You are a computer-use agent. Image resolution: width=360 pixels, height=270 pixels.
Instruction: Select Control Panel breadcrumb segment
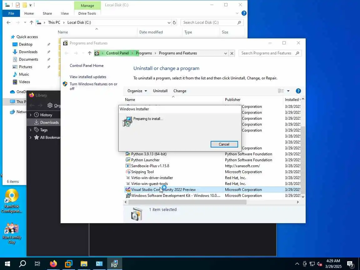click(117, 53)
